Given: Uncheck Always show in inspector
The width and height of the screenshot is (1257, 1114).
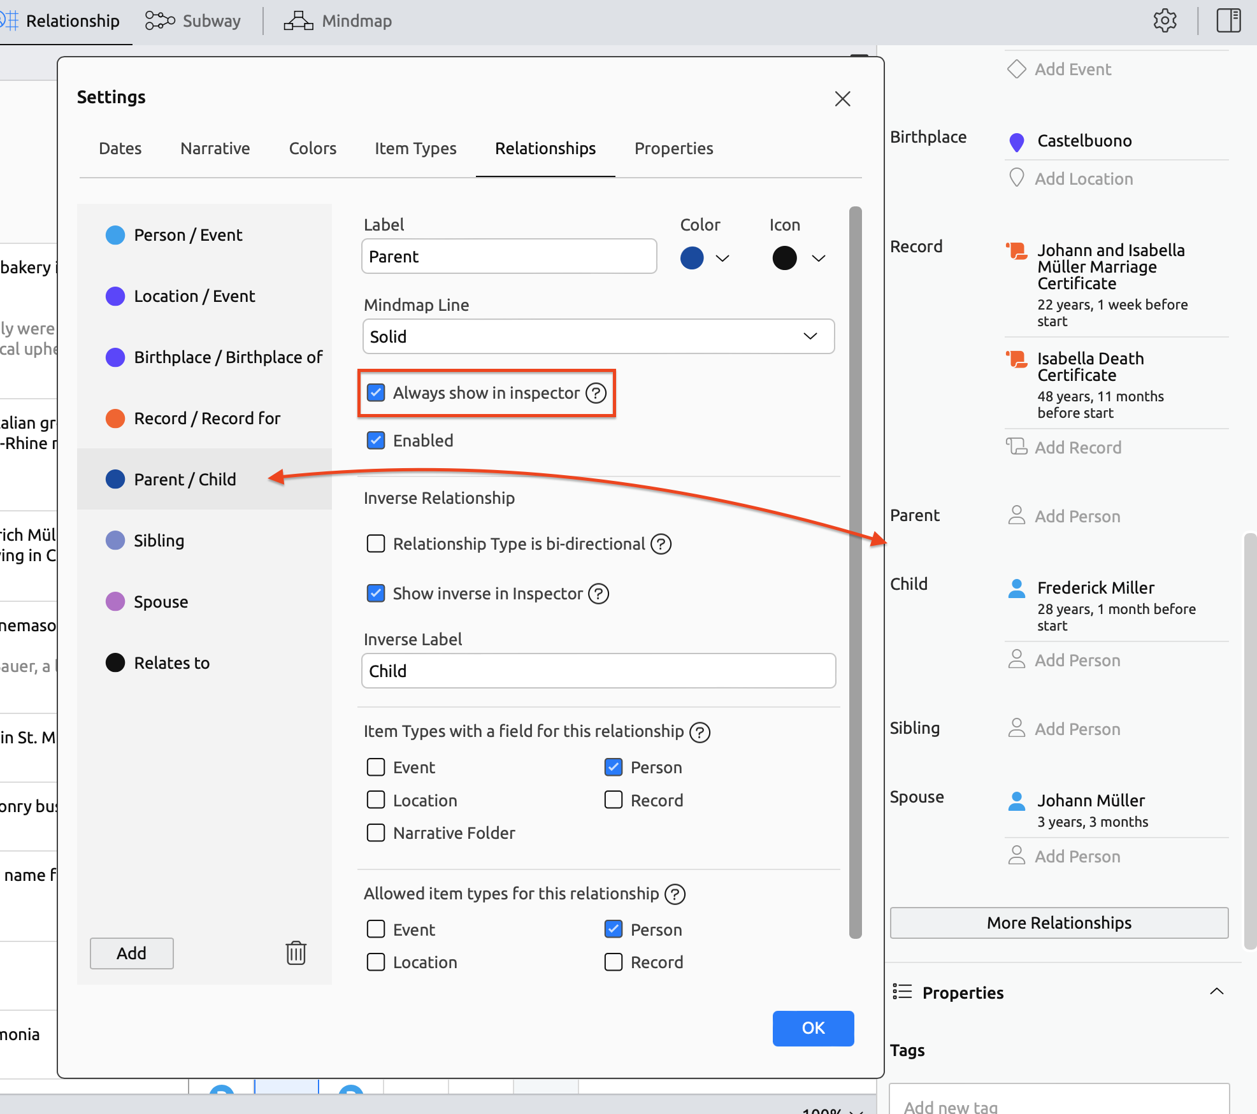Looking at the screenshot, I should [x=376, y=392].
